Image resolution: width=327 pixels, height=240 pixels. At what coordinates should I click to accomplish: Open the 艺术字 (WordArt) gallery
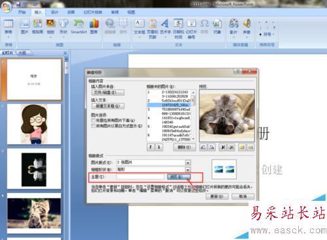tap(165, 28)
